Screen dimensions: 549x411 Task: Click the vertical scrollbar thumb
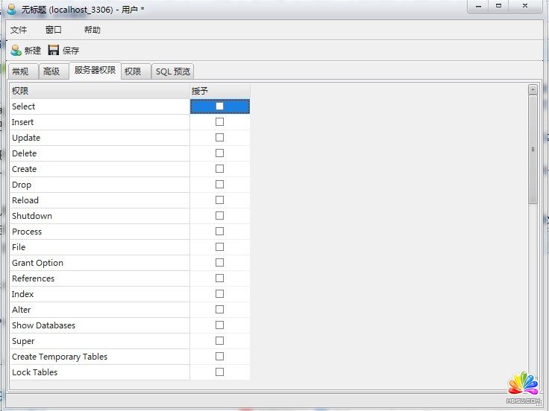(x=533, y=149)
